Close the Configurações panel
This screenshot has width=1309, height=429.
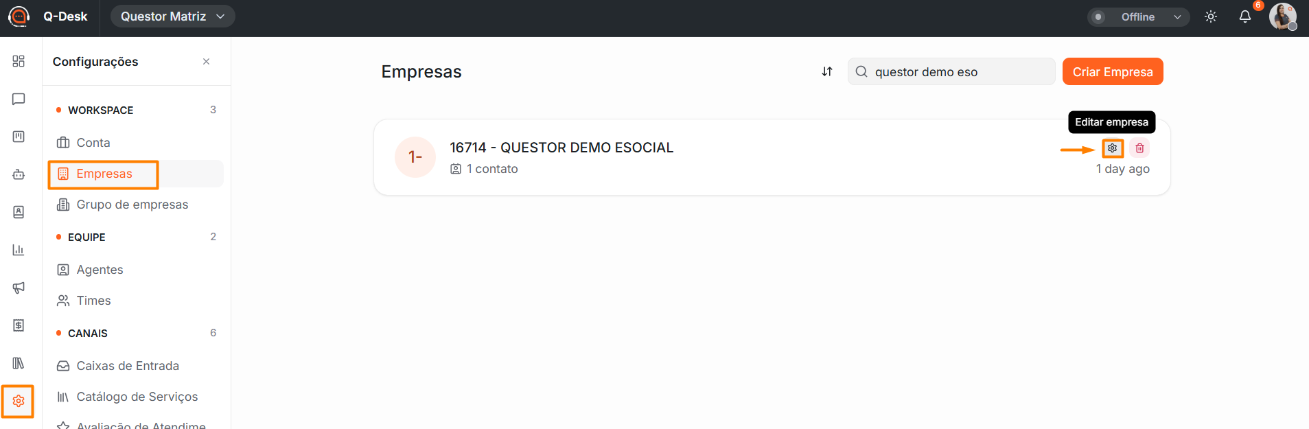point(206,62)
